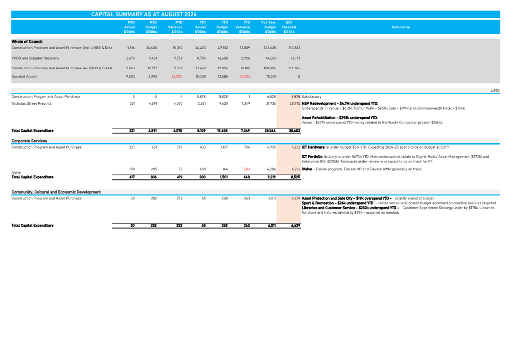The width and height of the screenshot is (513, 362).
Task: Click the 4,011 full year budget in Community row
Action: pyautogui.click(x=272, y=198)
